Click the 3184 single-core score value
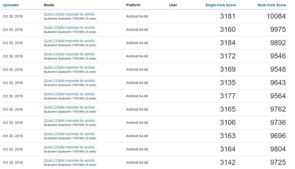The width and height of the screenshot is (295, 169). pos(227,43)
